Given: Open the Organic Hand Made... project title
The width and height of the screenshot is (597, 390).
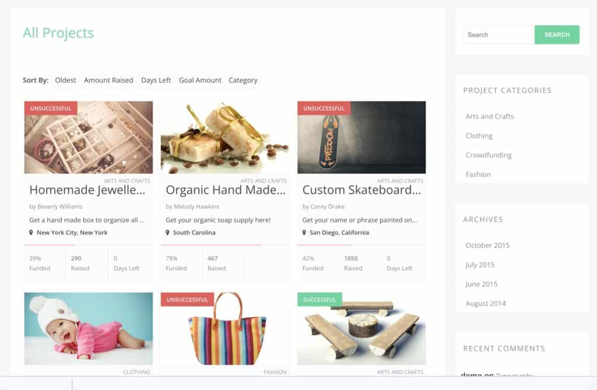Looking at the screenshot, I should (x=226, y=189).
